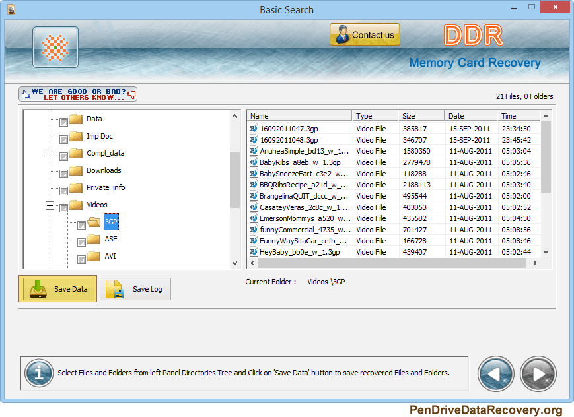Click the video file icon beside 16092011047.3gp

(253, 129)
